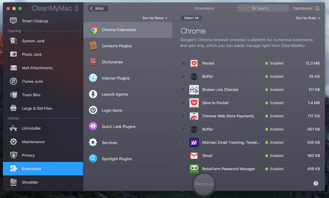Check the Pocket extension checkbox

[x=183, y=63]
